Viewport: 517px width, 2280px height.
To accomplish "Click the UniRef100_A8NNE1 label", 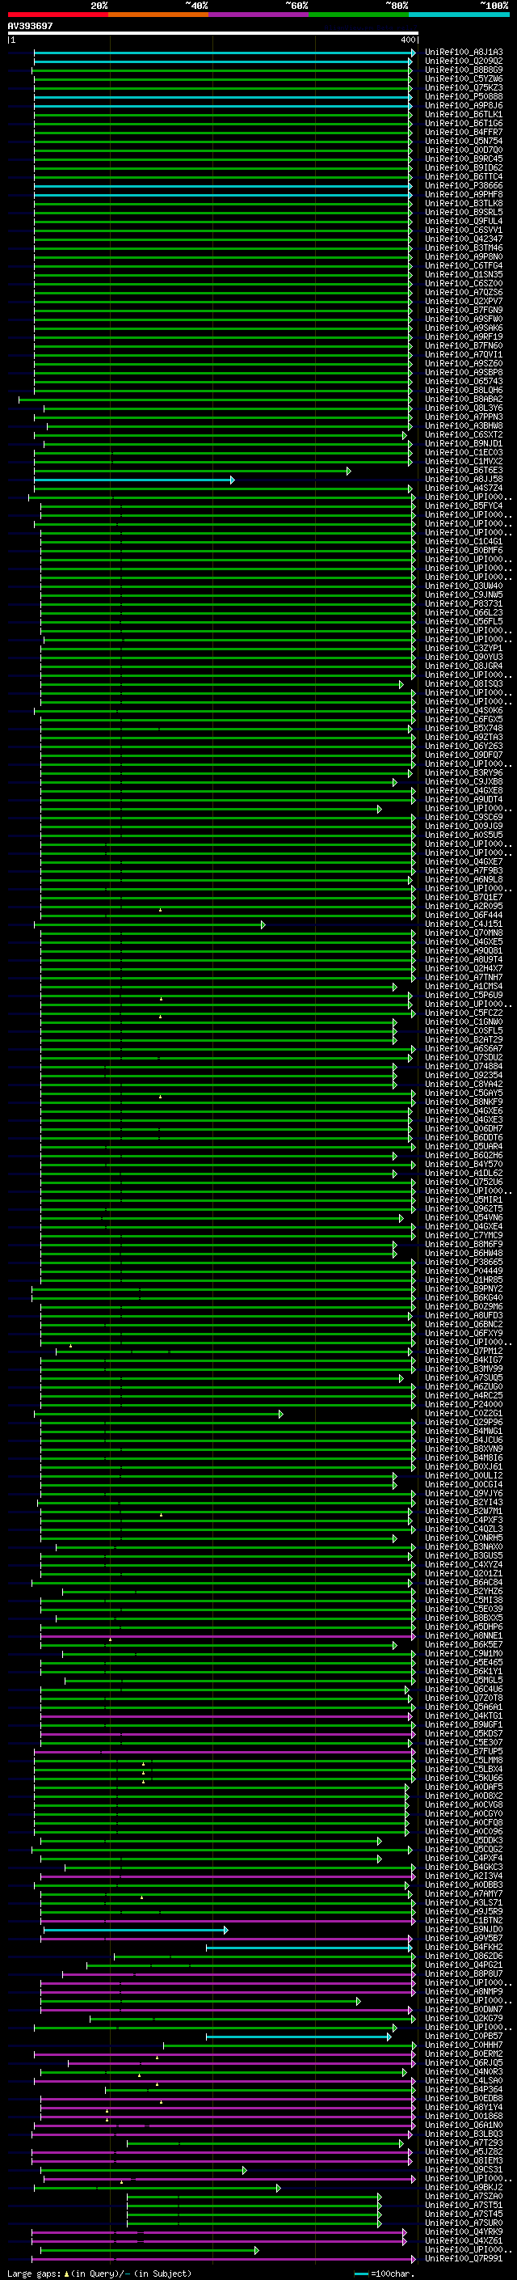I will tap(464, 1635).
